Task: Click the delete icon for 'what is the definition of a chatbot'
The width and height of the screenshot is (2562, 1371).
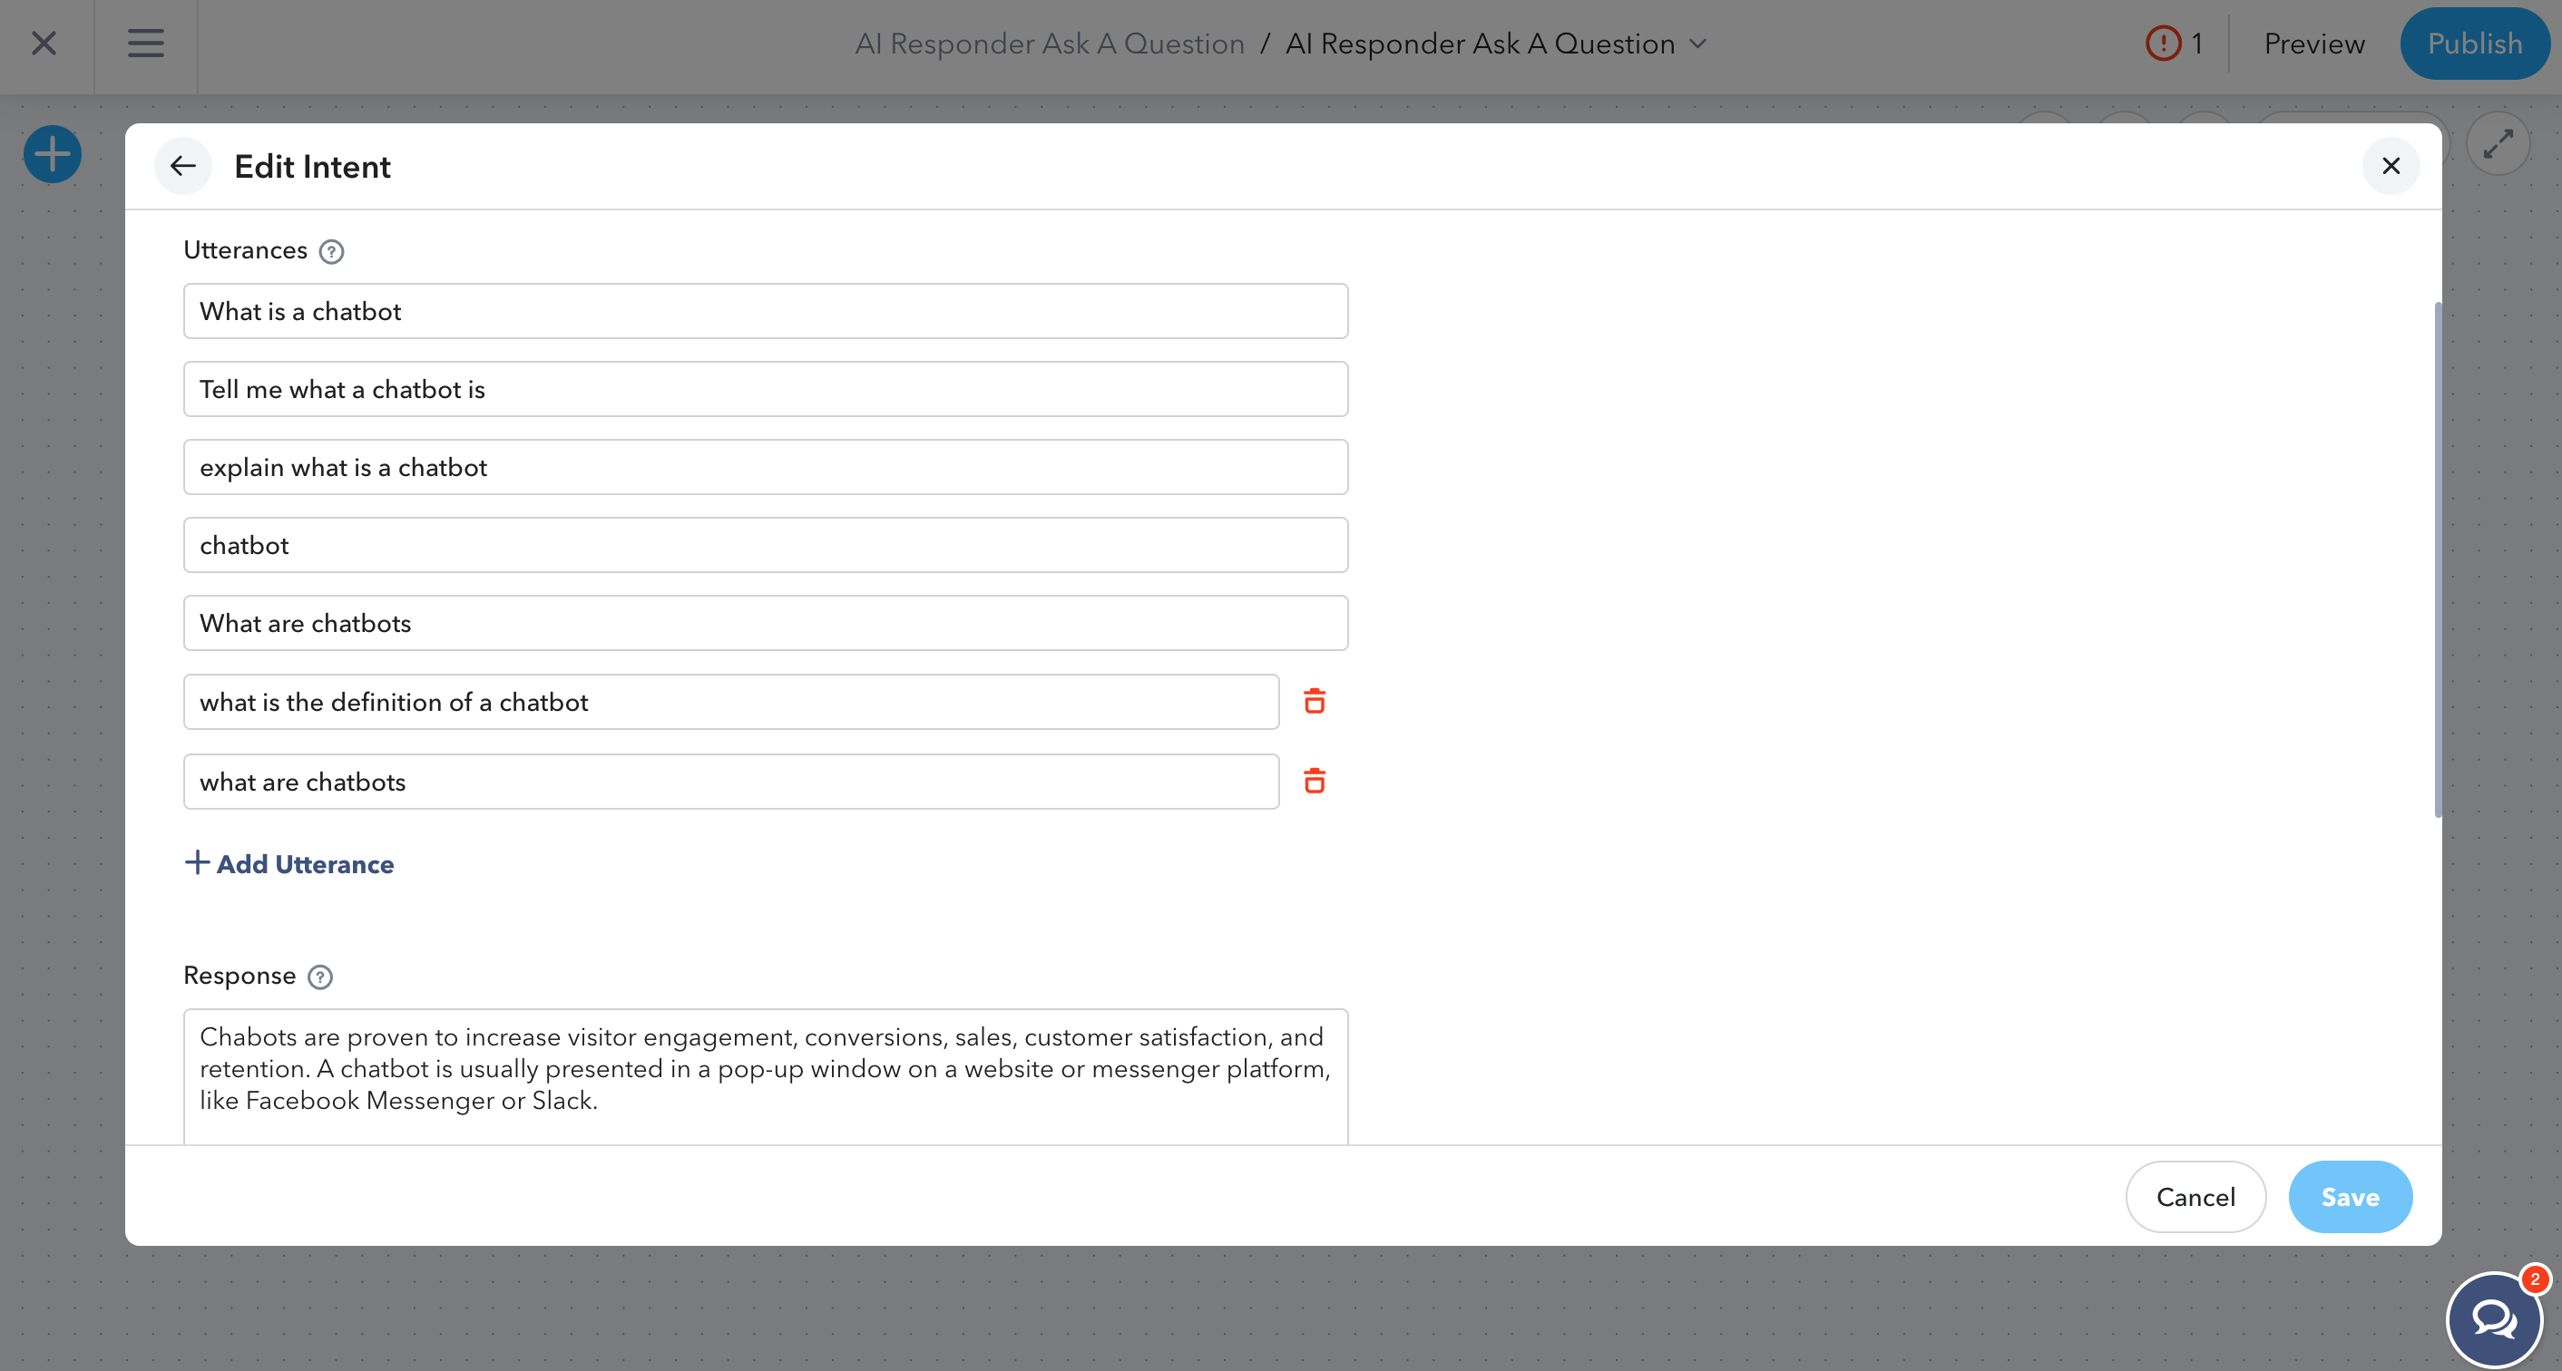Action: tap(1313, 701)
